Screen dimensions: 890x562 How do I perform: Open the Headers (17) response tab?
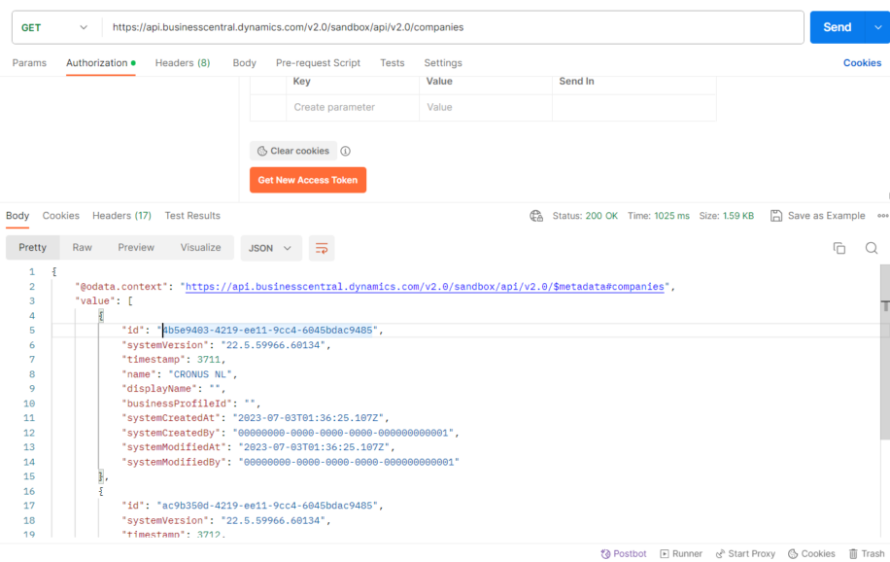120,215
